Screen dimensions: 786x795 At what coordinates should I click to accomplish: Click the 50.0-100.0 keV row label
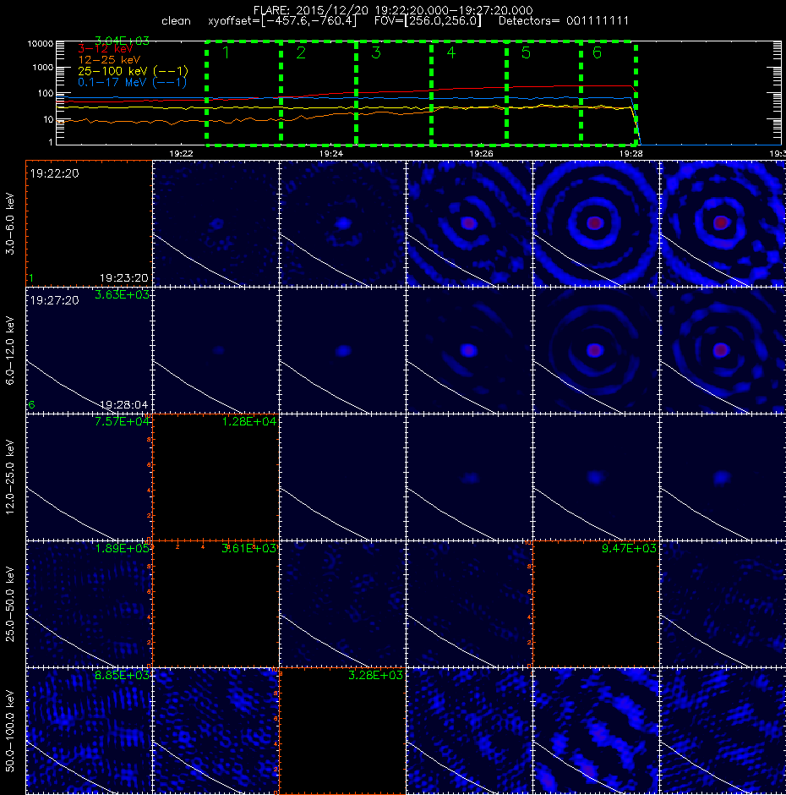[9, 731]
